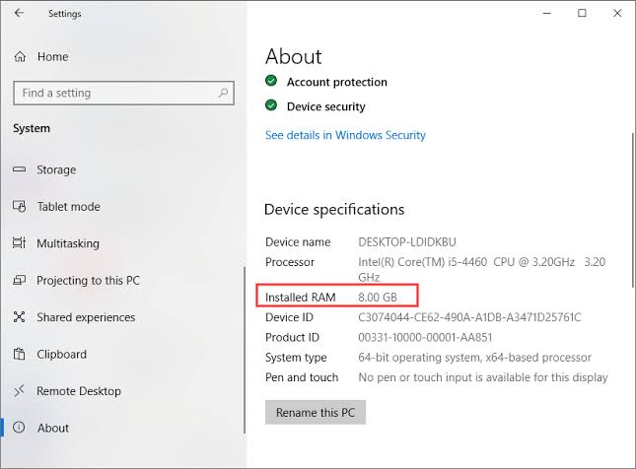Open See details in Windows Security link
Screen dimensions: 636x469
point(345,135)
